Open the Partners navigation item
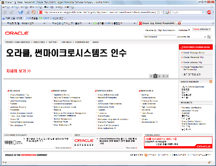The image size is (216, 166). [66, 42]
